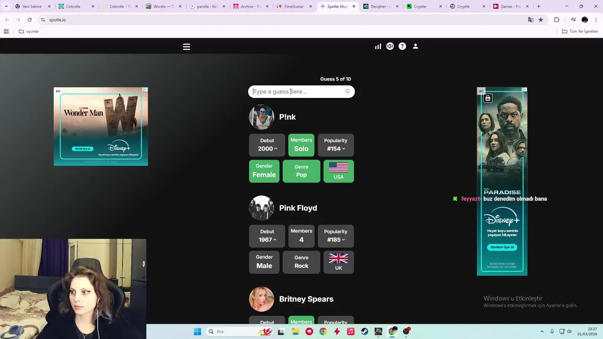Open the Spotle statistics bar-chart icon

(378, 46)
